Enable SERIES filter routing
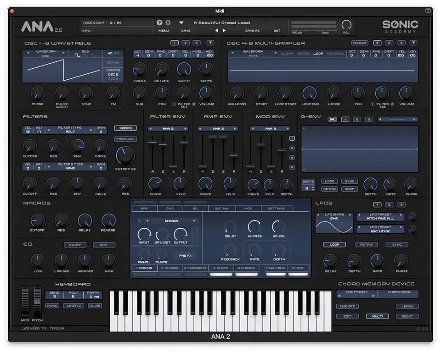441x352 pixels. tap(125, 128)
